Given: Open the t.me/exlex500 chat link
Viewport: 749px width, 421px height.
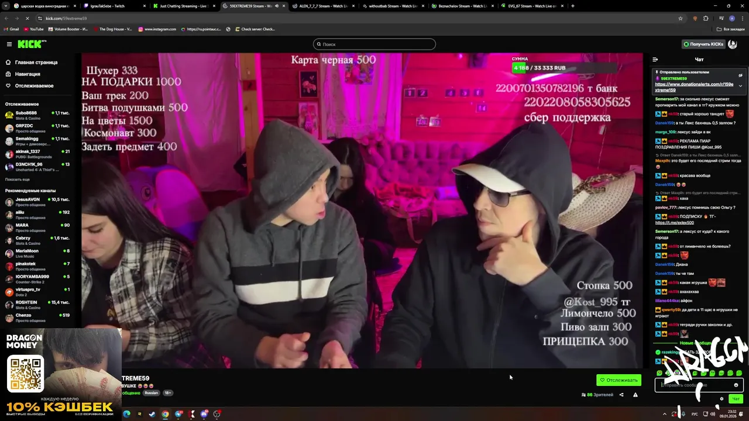Looking at the screenshot, I should click(675, 223).
